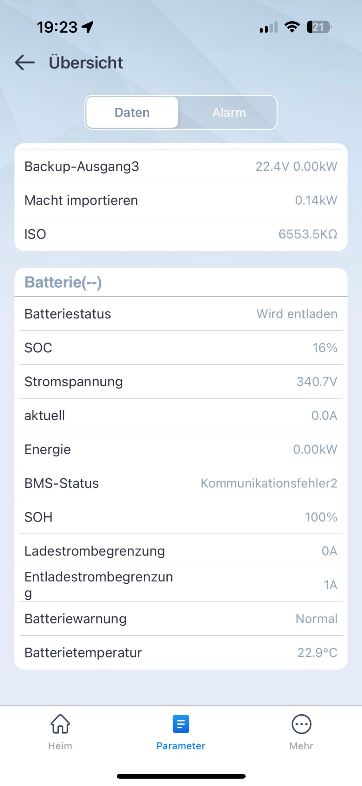Switch to the Alarm segment
The image size is (362, 786).
[229, 113]
